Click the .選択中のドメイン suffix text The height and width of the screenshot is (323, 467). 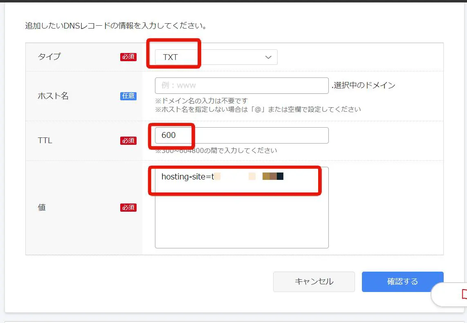363,86
